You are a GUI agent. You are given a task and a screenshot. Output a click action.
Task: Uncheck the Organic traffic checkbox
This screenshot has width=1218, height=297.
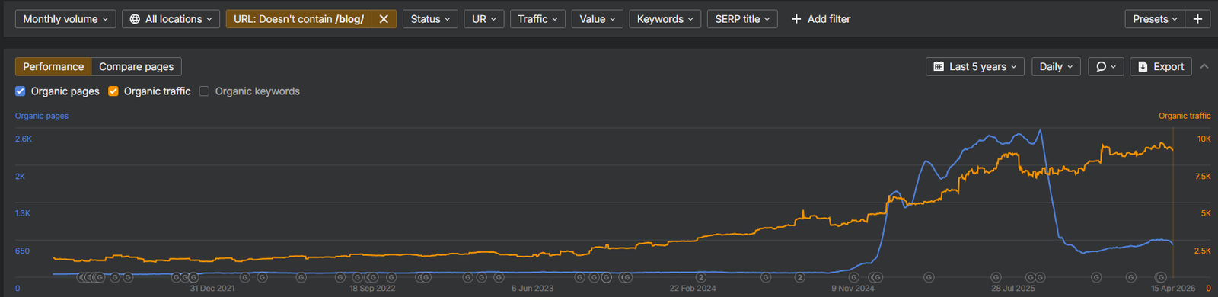(x=113, y=91)
